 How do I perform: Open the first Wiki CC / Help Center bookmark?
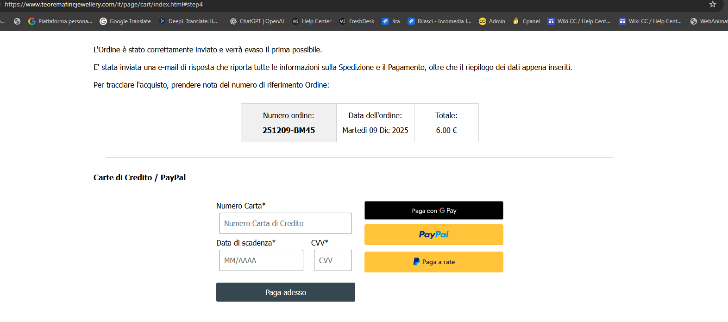pos(579,21)
